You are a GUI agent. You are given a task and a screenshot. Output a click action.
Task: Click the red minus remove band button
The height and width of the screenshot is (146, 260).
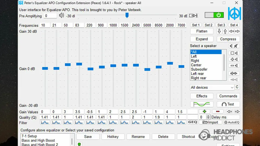click(218, 111)
